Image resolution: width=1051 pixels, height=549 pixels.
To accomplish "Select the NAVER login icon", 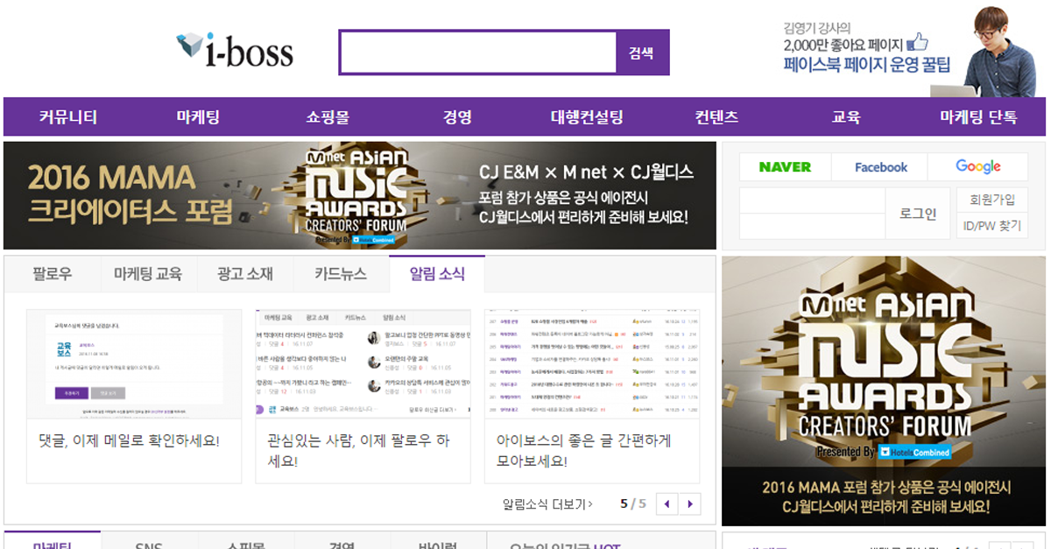I will 785,166.
